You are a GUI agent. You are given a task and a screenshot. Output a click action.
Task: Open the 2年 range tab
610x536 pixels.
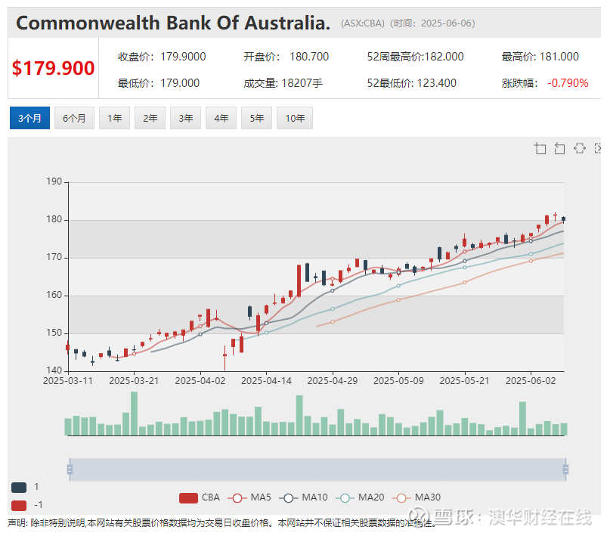(x=150, y=118)
